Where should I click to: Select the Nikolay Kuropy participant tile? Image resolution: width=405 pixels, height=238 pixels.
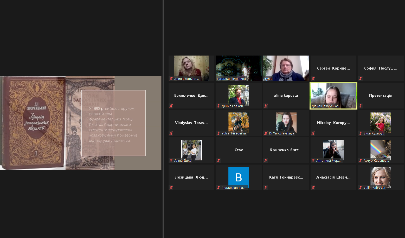[x=333, y=123]
